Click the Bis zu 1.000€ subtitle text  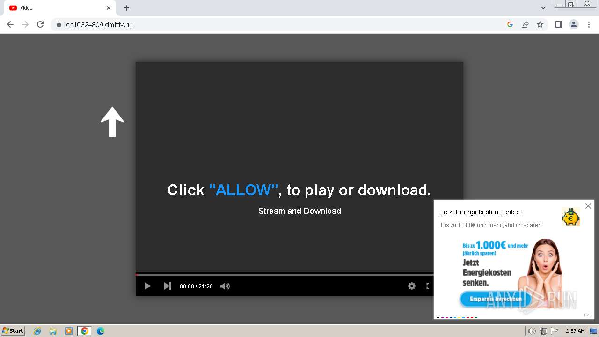click(492, 225)
